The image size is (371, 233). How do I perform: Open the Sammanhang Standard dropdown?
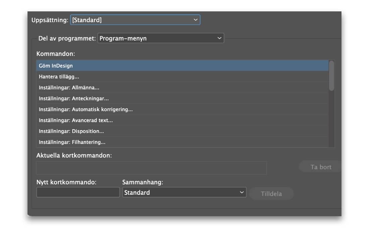tap(184, 192)
